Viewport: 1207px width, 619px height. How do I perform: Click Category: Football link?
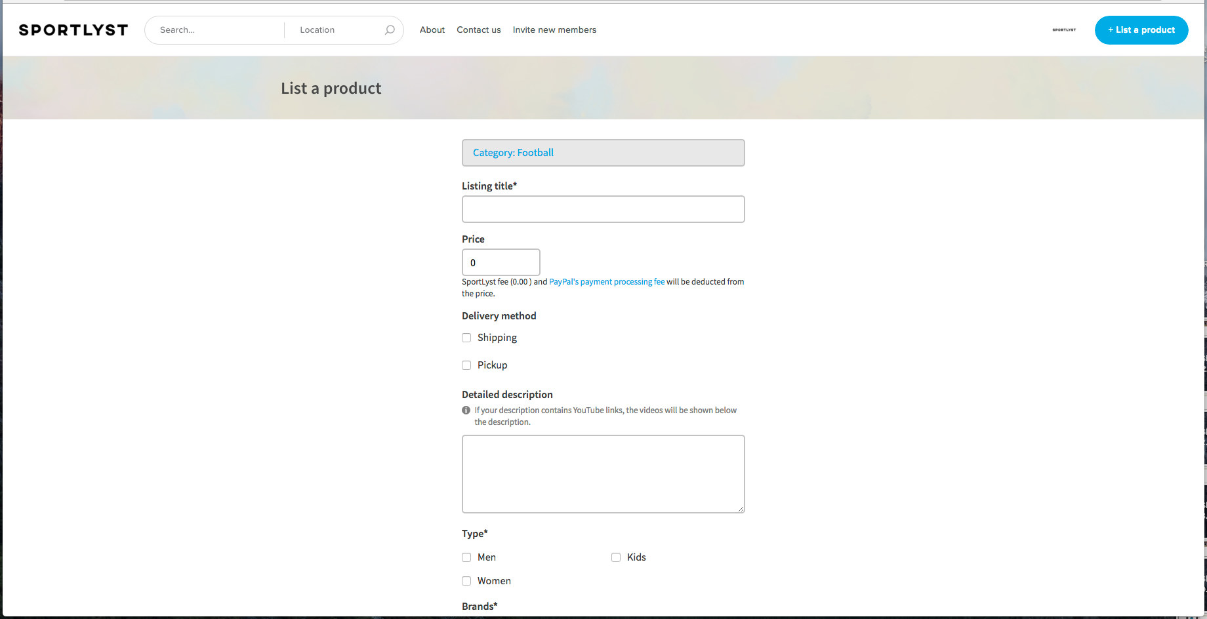pyautogui.click(x=513, y=153)
